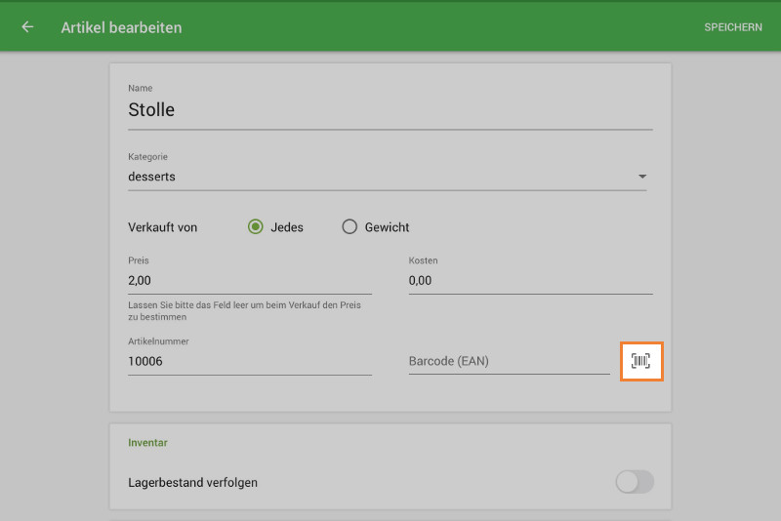This screenshot has height=521, width=781.
Task: Click the Name field containing Stolle
Action: click(390, 110)
